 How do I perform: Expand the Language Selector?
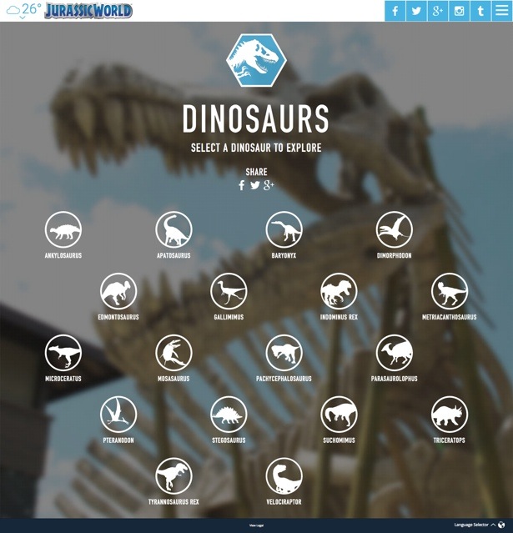[475, 525]
